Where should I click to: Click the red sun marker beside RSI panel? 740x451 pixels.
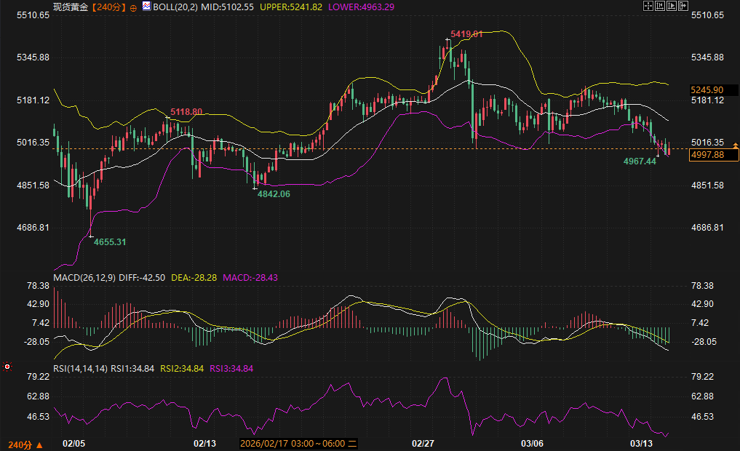pos(7,367)
